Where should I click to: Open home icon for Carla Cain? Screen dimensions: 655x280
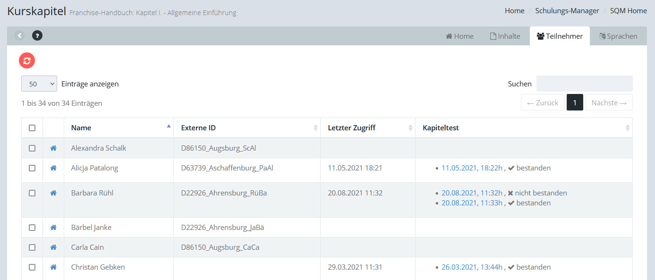(53, 247)
